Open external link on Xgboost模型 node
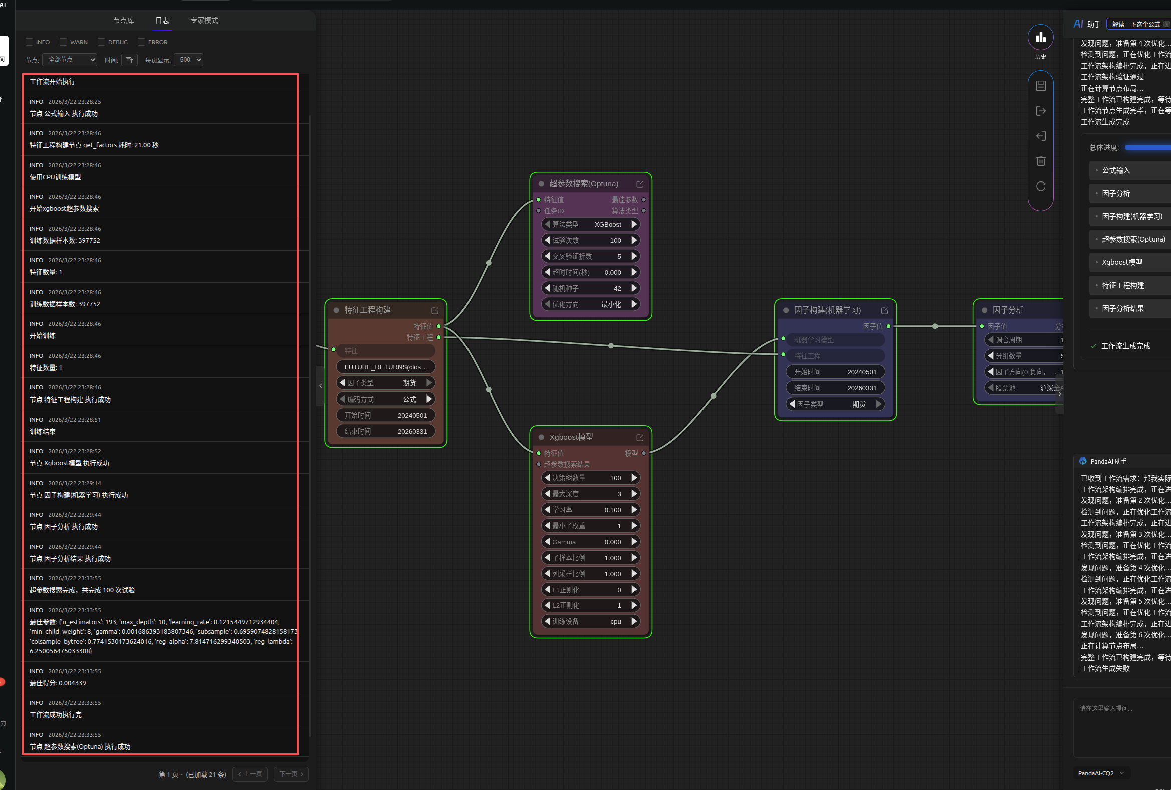1171x790 pixels. coord(640,438)
